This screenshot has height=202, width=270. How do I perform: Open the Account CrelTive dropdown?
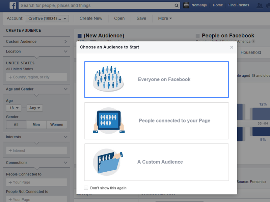point(47,19)
